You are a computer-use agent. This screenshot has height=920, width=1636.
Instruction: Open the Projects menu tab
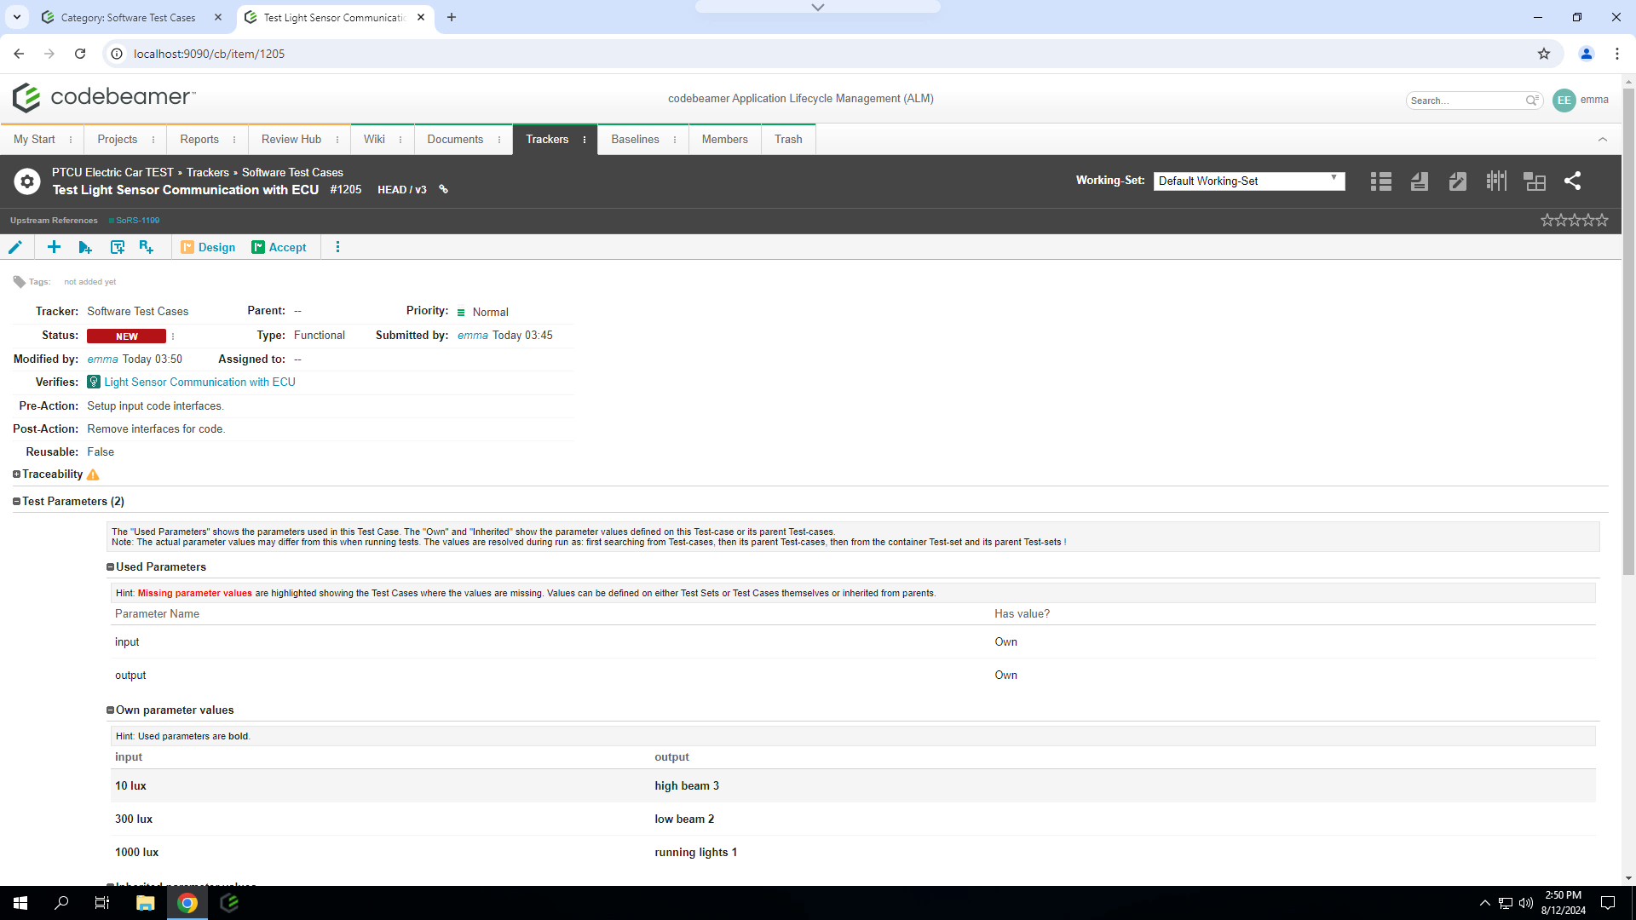pyautogui.click(x=118, y=140)
